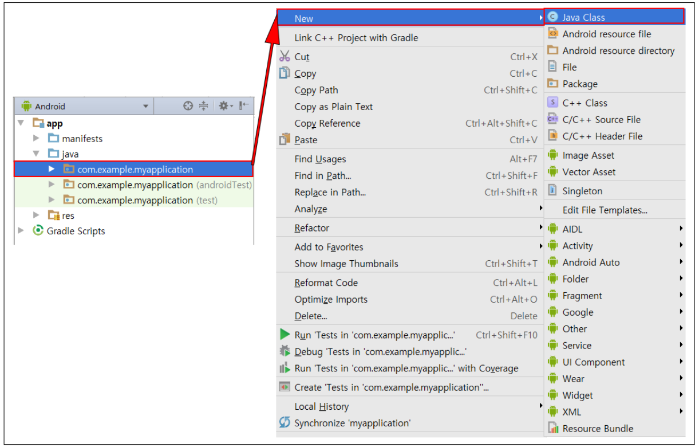Expand the Gradle Scripts arrow
The image size is (699, 447).
[21, 230]
